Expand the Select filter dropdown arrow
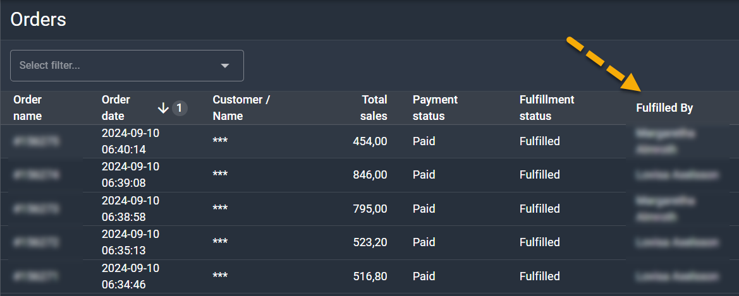The width and height of the screenshot is (739, 296). [x=224, y=66]
